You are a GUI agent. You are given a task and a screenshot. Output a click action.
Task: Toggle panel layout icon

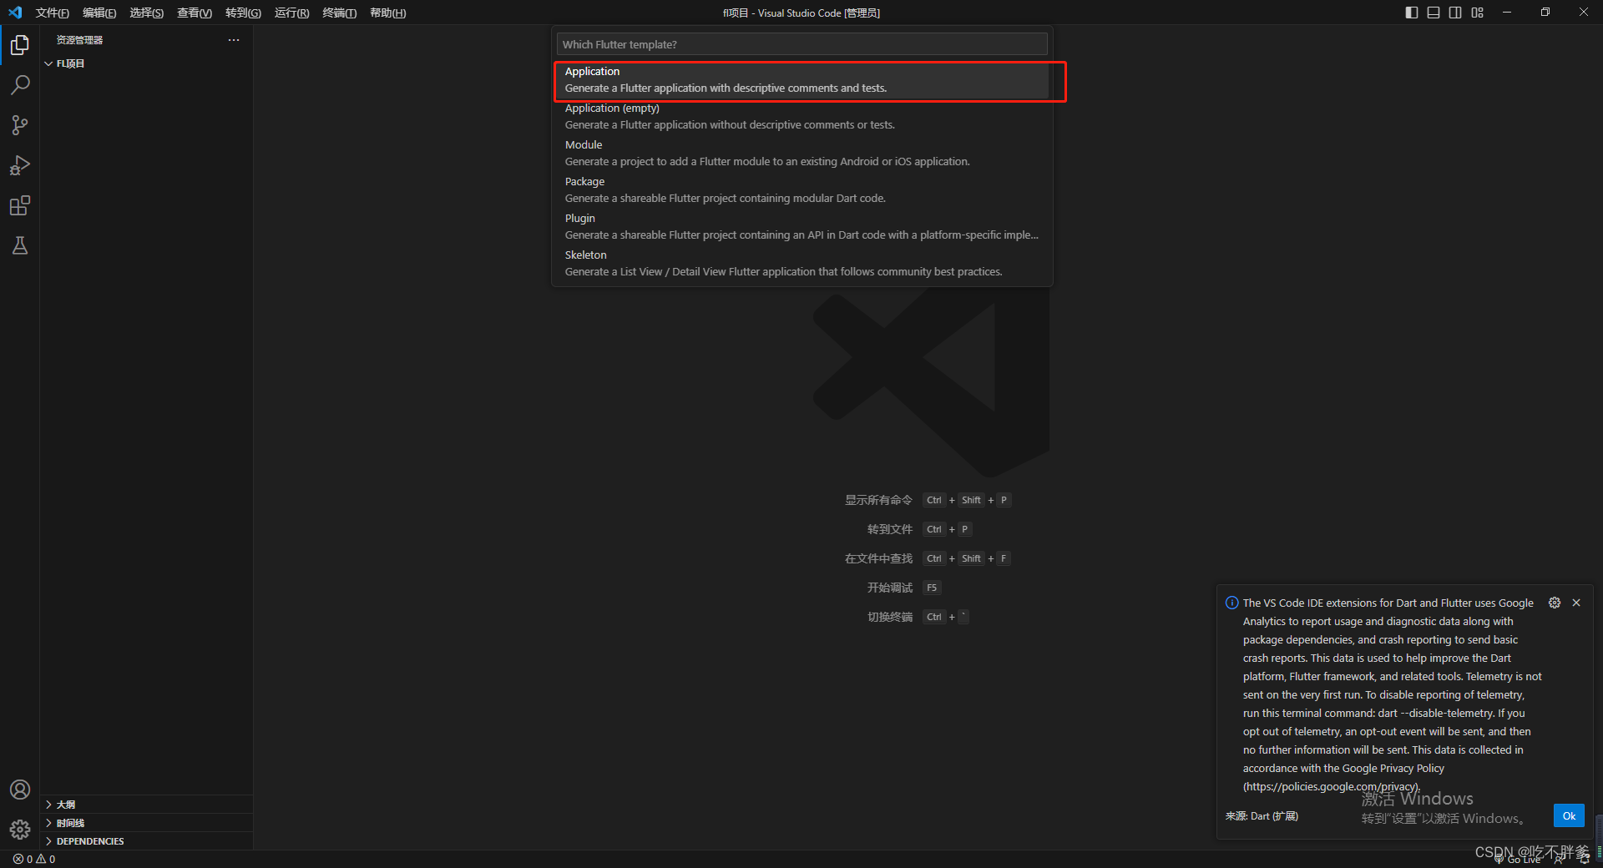pos(1434,13)
